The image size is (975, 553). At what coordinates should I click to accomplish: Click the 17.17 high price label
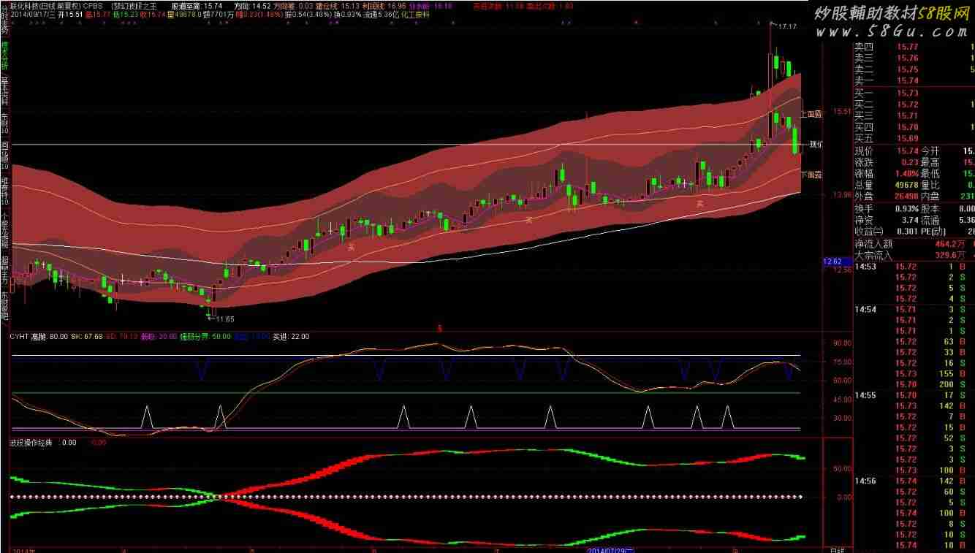(787, 27)
